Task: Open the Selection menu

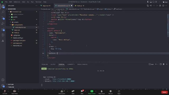Action: pos(17,2)
